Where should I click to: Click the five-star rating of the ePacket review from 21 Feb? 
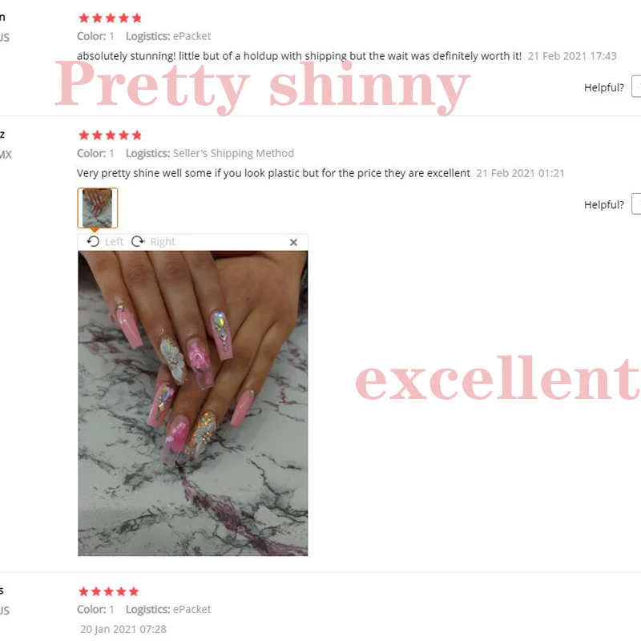tap(110, 18)
